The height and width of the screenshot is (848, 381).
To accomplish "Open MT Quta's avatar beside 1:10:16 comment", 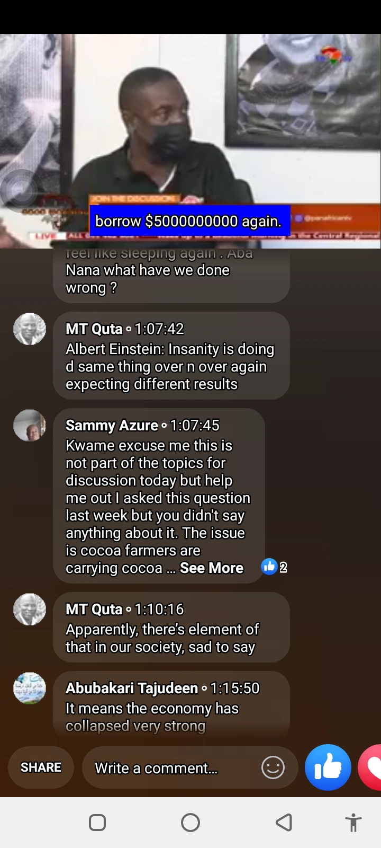I will (x=30, y=609).
